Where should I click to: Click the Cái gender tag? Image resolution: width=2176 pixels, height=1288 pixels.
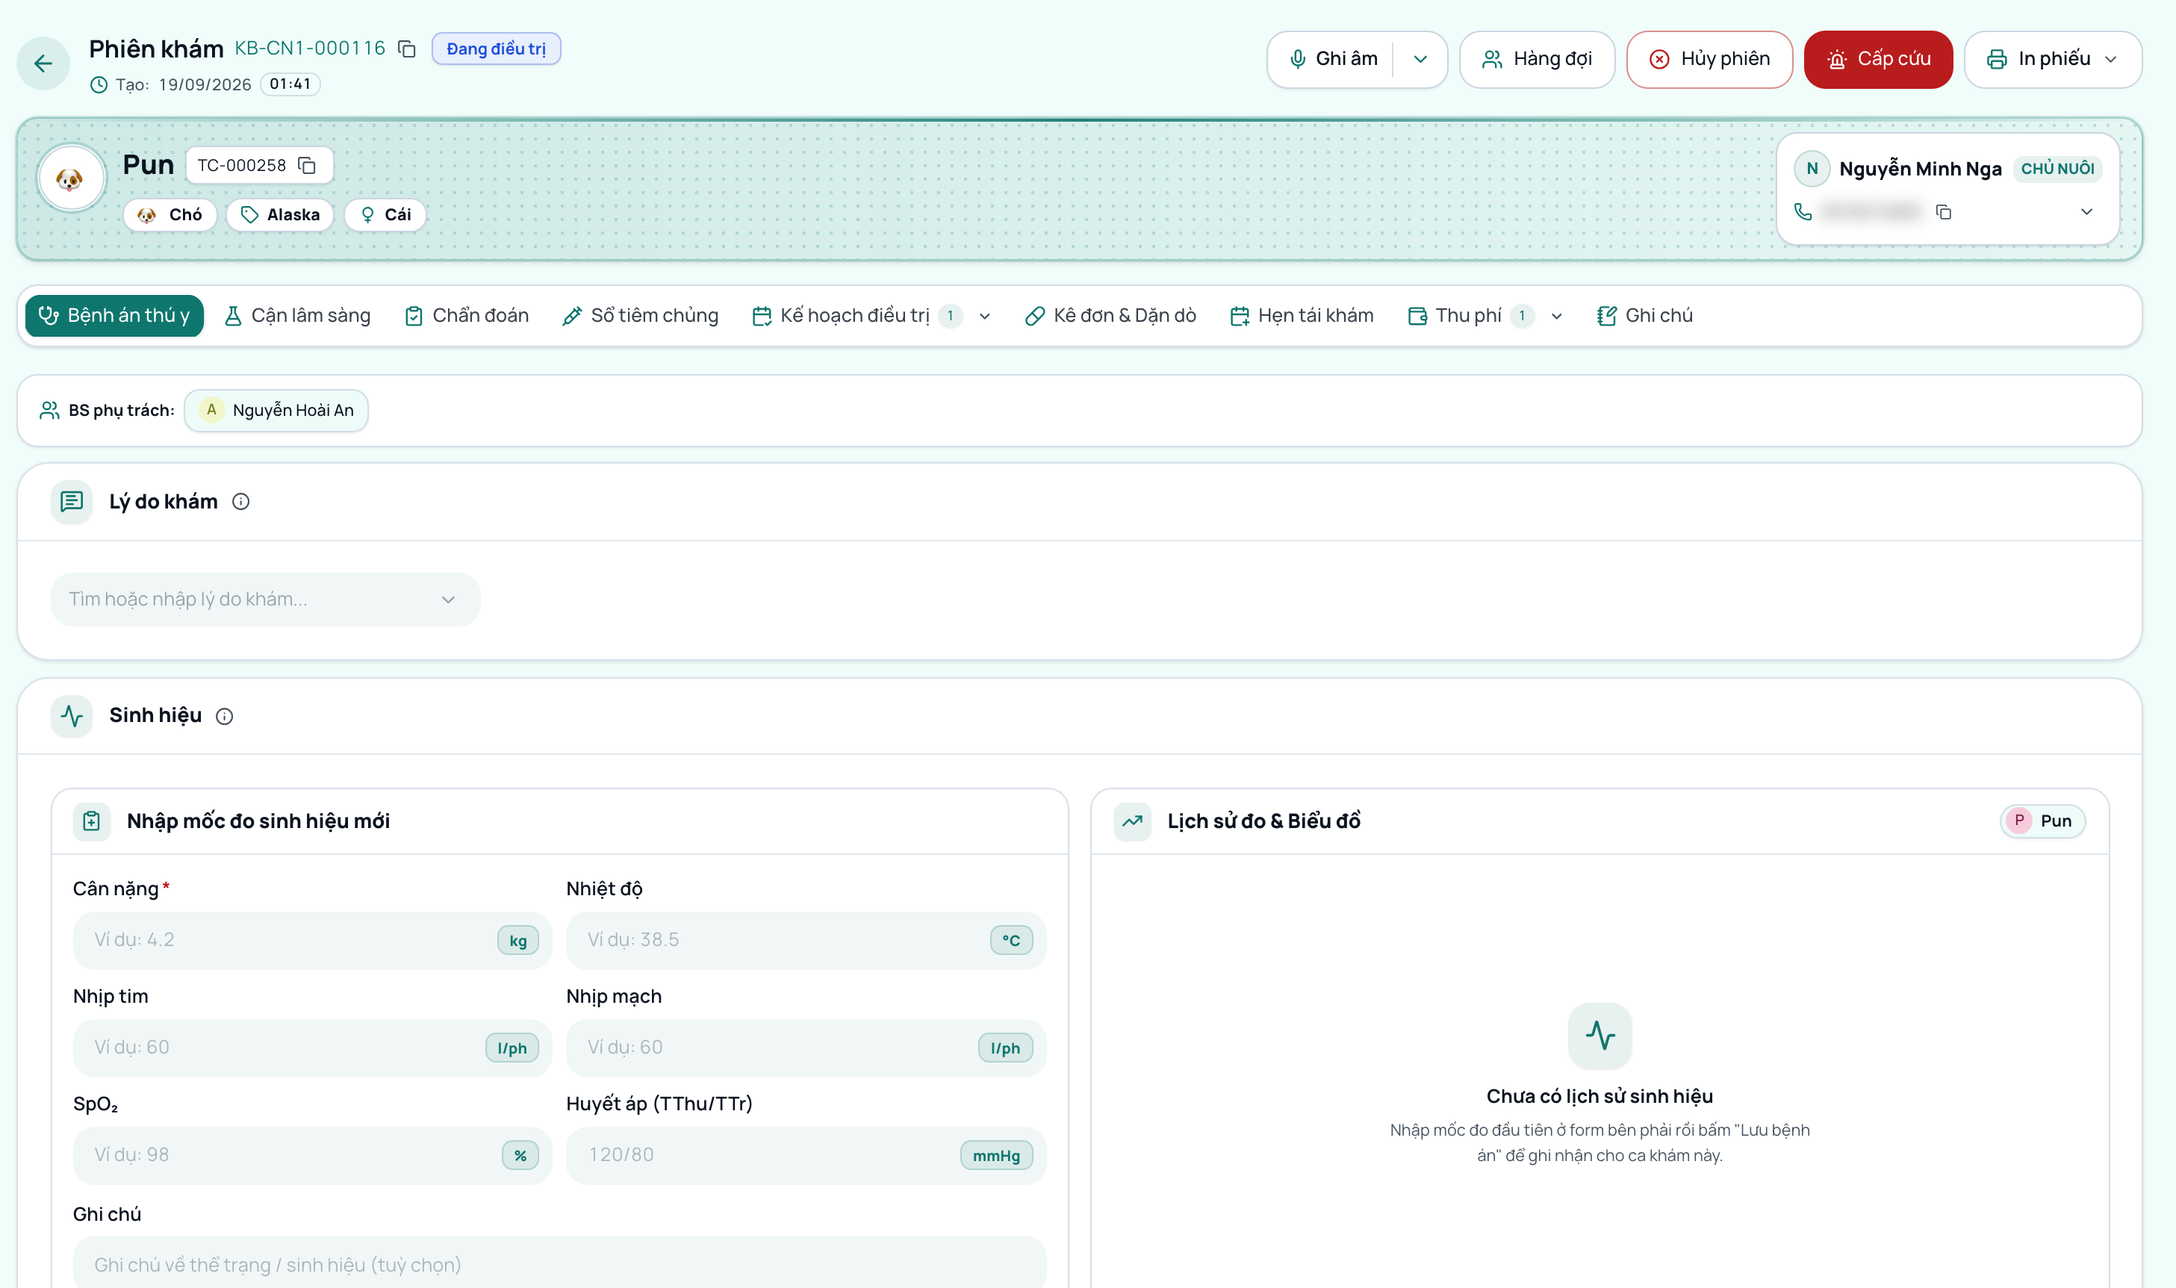(x=385, y=214)
